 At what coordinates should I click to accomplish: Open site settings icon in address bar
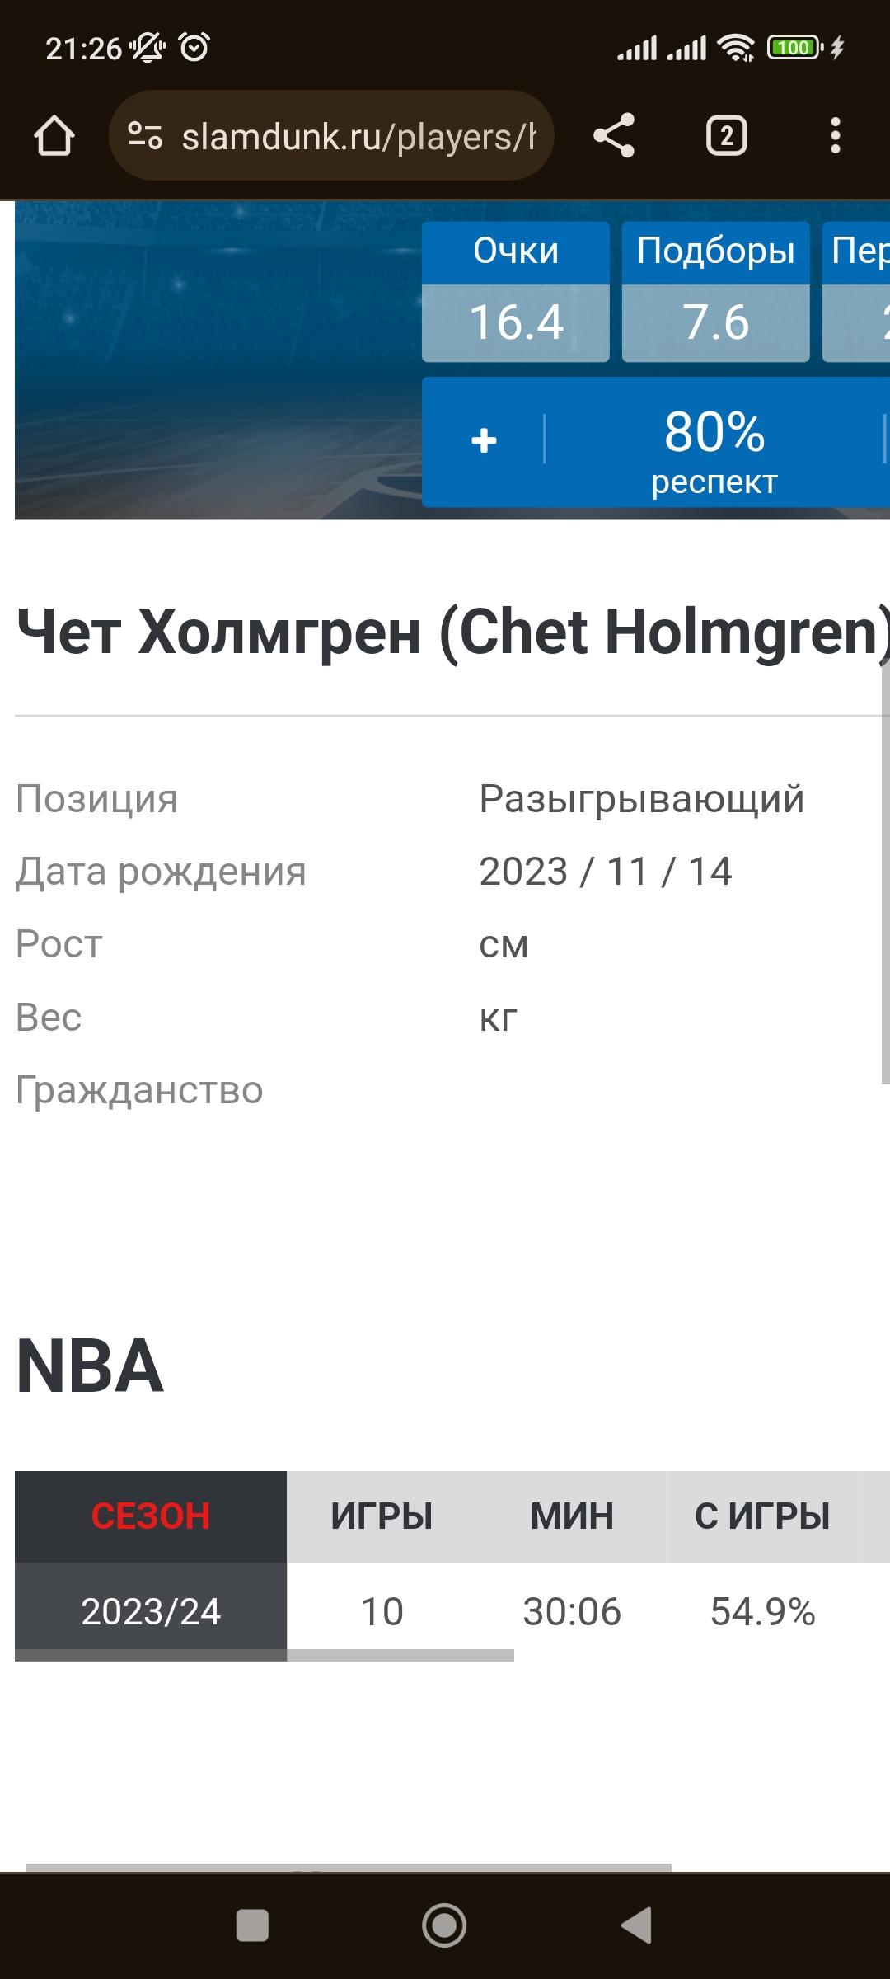coord(145,136)
